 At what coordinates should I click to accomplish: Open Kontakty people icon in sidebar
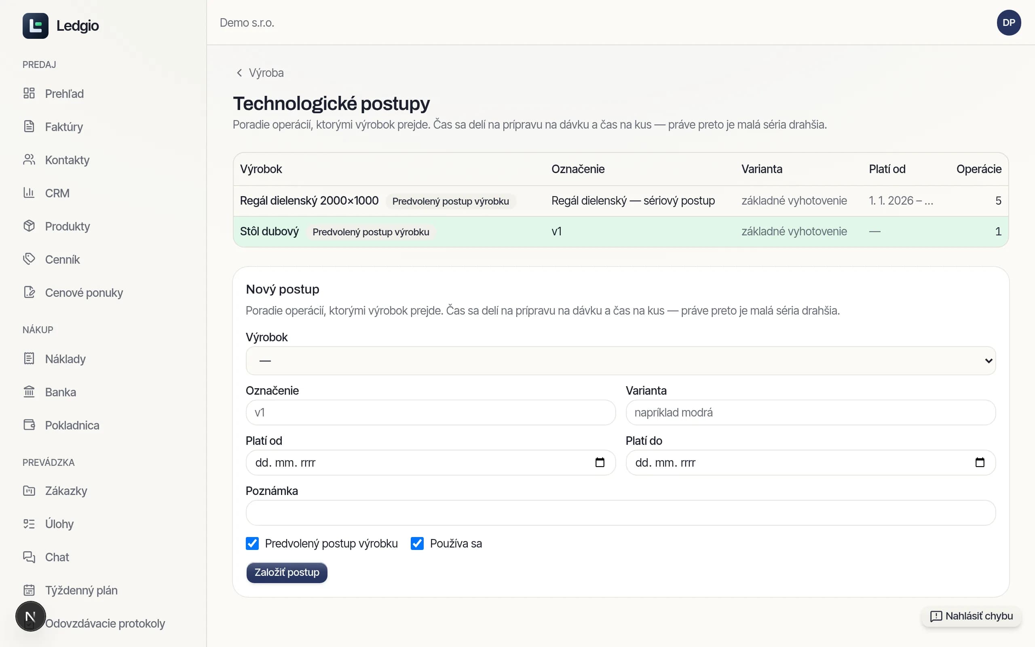[29, 160]
